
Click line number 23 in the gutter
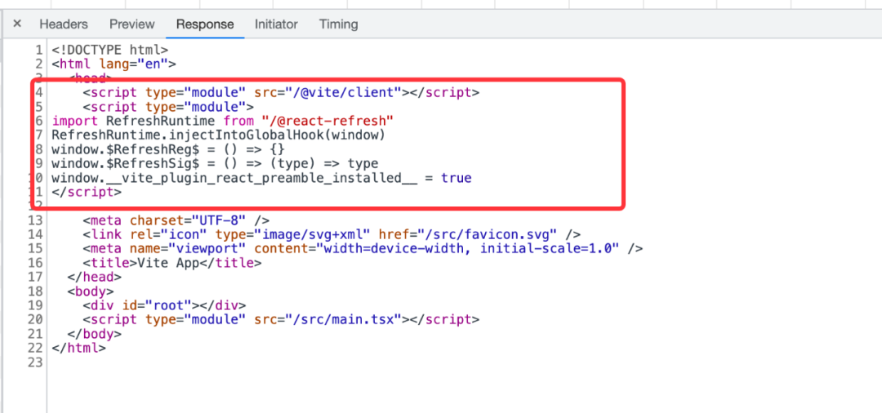pos(35,362)
